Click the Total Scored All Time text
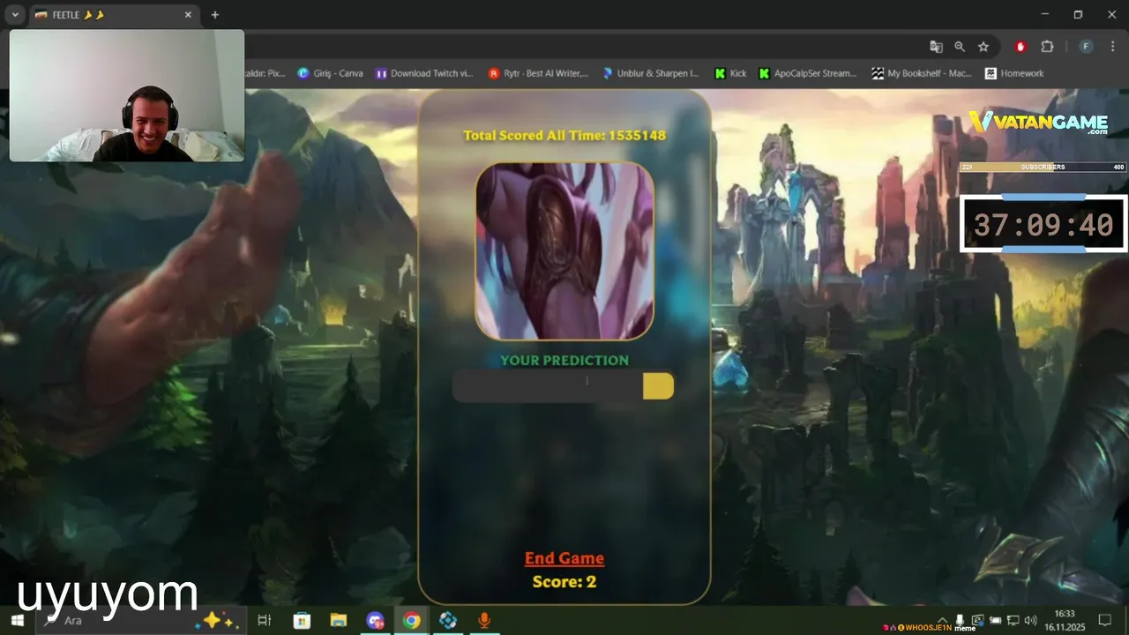 [x=564, y=135]
